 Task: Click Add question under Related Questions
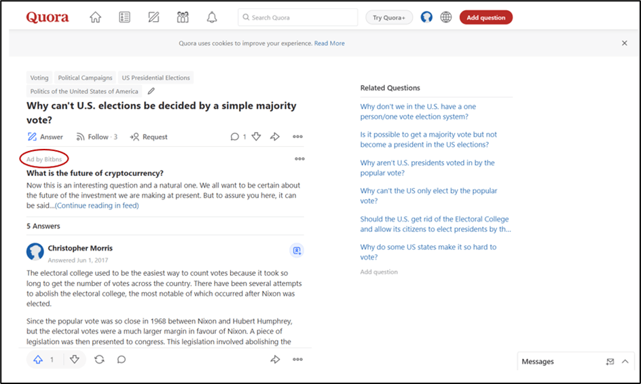pyautogui.click(x=378, y=272)
